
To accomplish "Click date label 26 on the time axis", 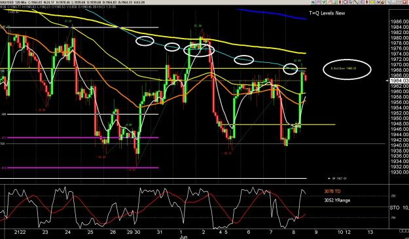I will coord(113,232).
